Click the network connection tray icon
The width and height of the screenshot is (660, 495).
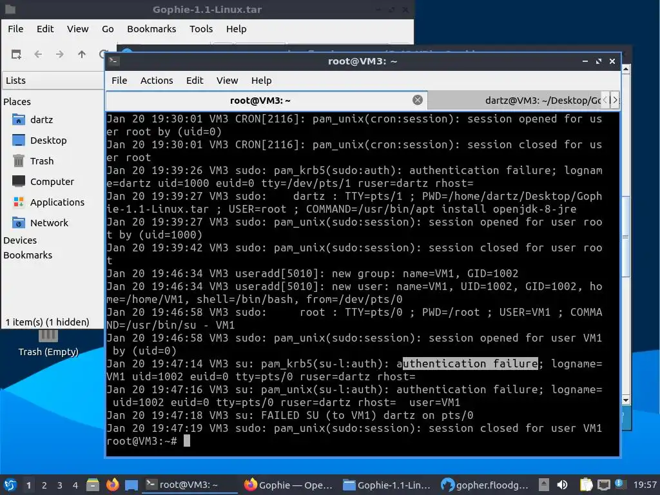tap(604, 485)
